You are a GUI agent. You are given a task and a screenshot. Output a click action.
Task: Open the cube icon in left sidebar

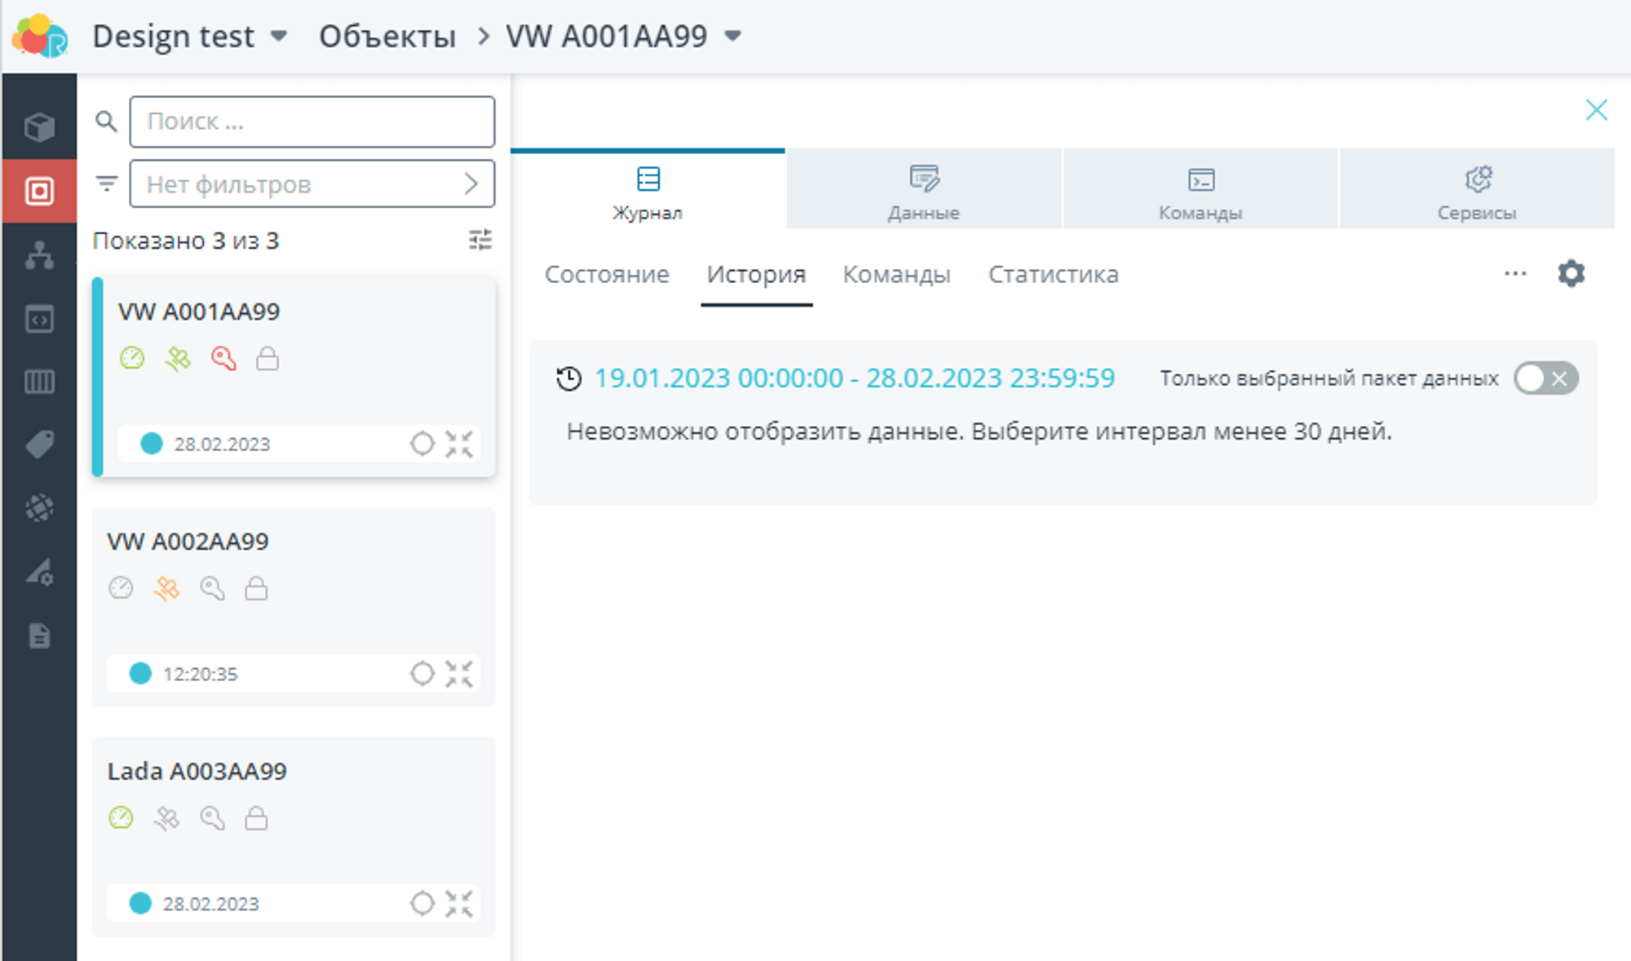(39, 126)
